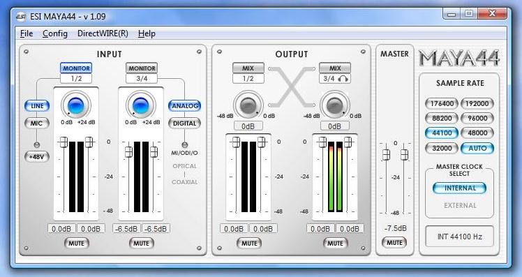Click the left master volume fader handle
The image size is (522, 277).
click(x=386, y=155)
